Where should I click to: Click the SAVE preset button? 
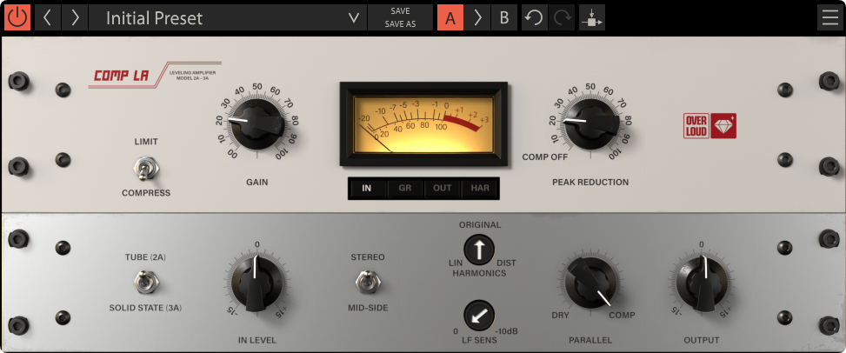coord(400,10)
